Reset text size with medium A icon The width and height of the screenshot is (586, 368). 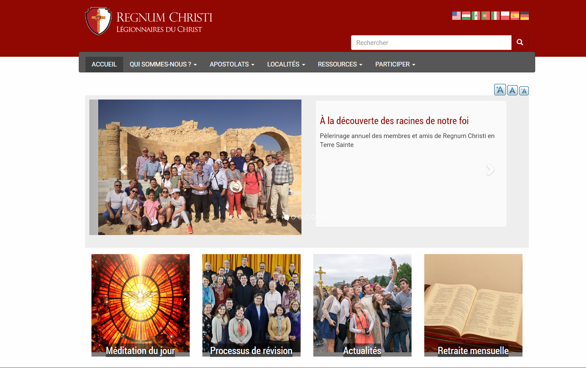click(512, 90)
